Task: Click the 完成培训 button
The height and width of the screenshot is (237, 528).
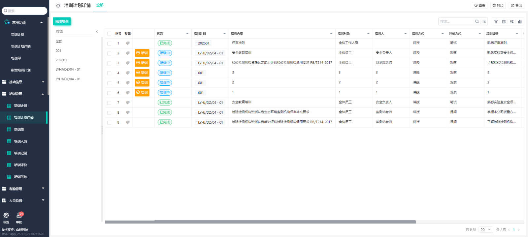Action: 62,21
